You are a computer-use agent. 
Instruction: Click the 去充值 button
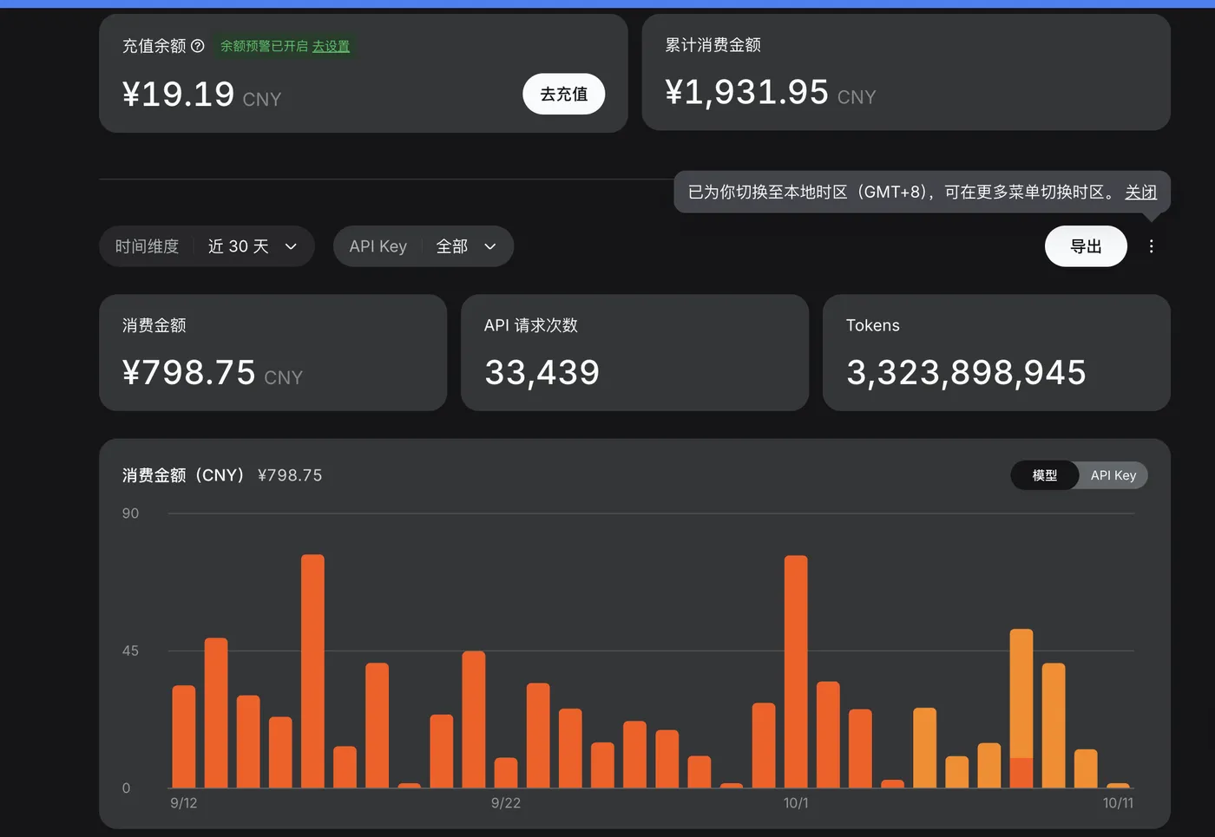[564, 94]
